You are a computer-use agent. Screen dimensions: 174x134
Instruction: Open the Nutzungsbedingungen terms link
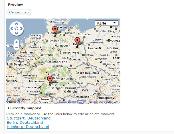pos(104,101)
